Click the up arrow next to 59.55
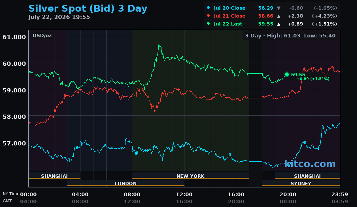Image resolution: width=357 pixels, height=207 pixels. 279,24
